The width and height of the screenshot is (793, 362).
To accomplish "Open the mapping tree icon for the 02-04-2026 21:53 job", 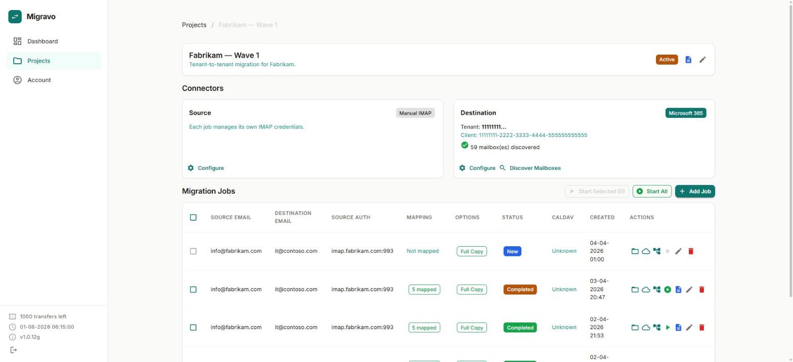I will click(x=657, y=328).
